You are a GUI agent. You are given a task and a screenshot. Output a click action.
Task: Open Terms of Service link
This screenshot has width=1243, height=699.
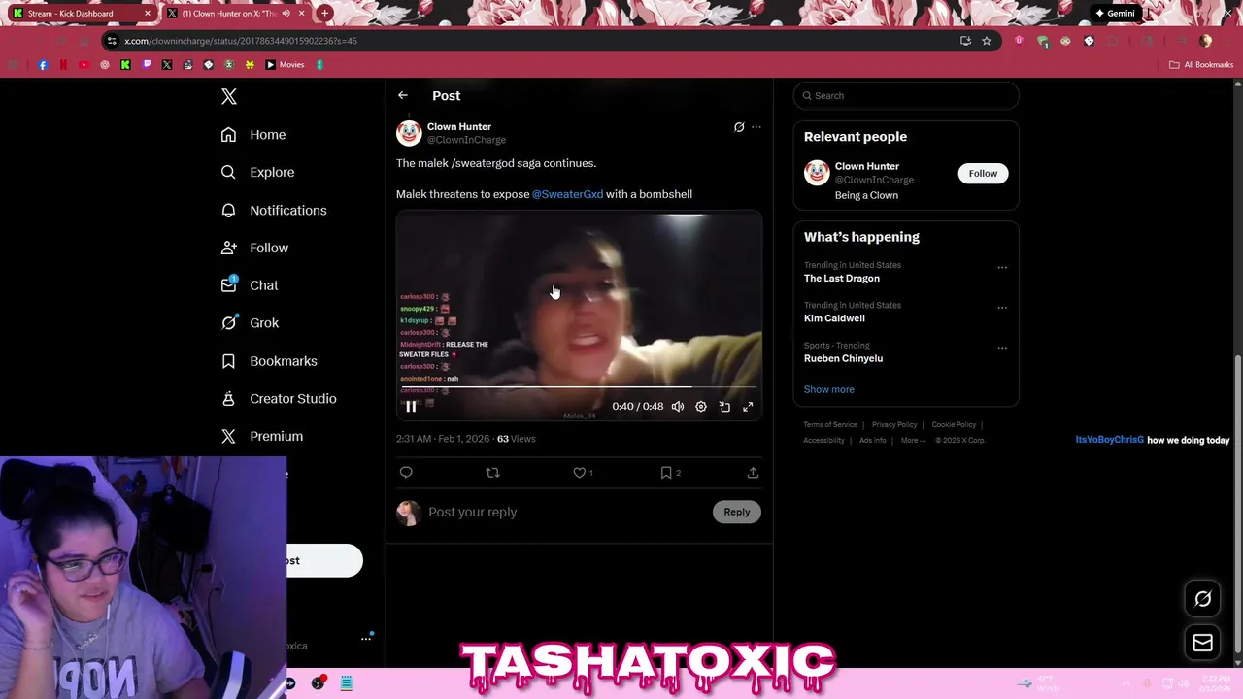pos(830,424)
